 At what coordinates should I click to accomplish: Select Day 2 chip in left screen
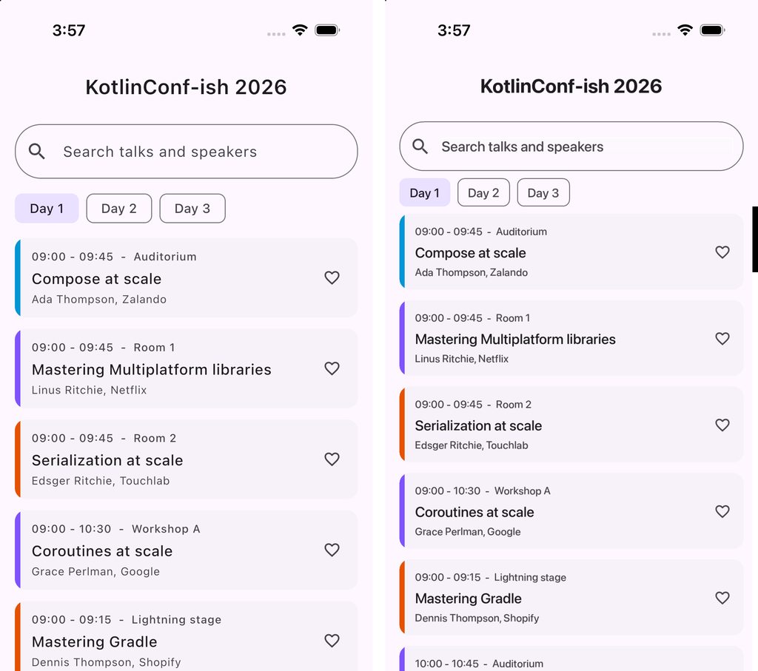click(x=119, y=209)
